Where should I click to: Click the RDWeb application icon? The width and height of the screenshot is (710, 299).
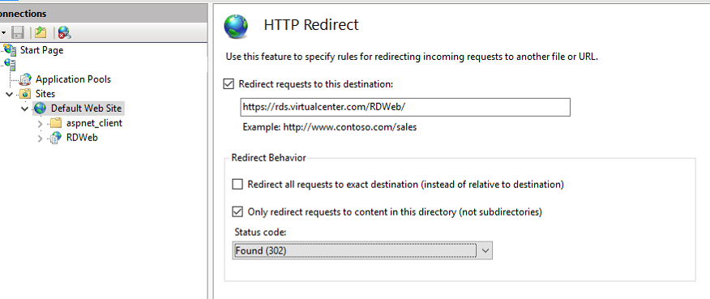[56, 138]
